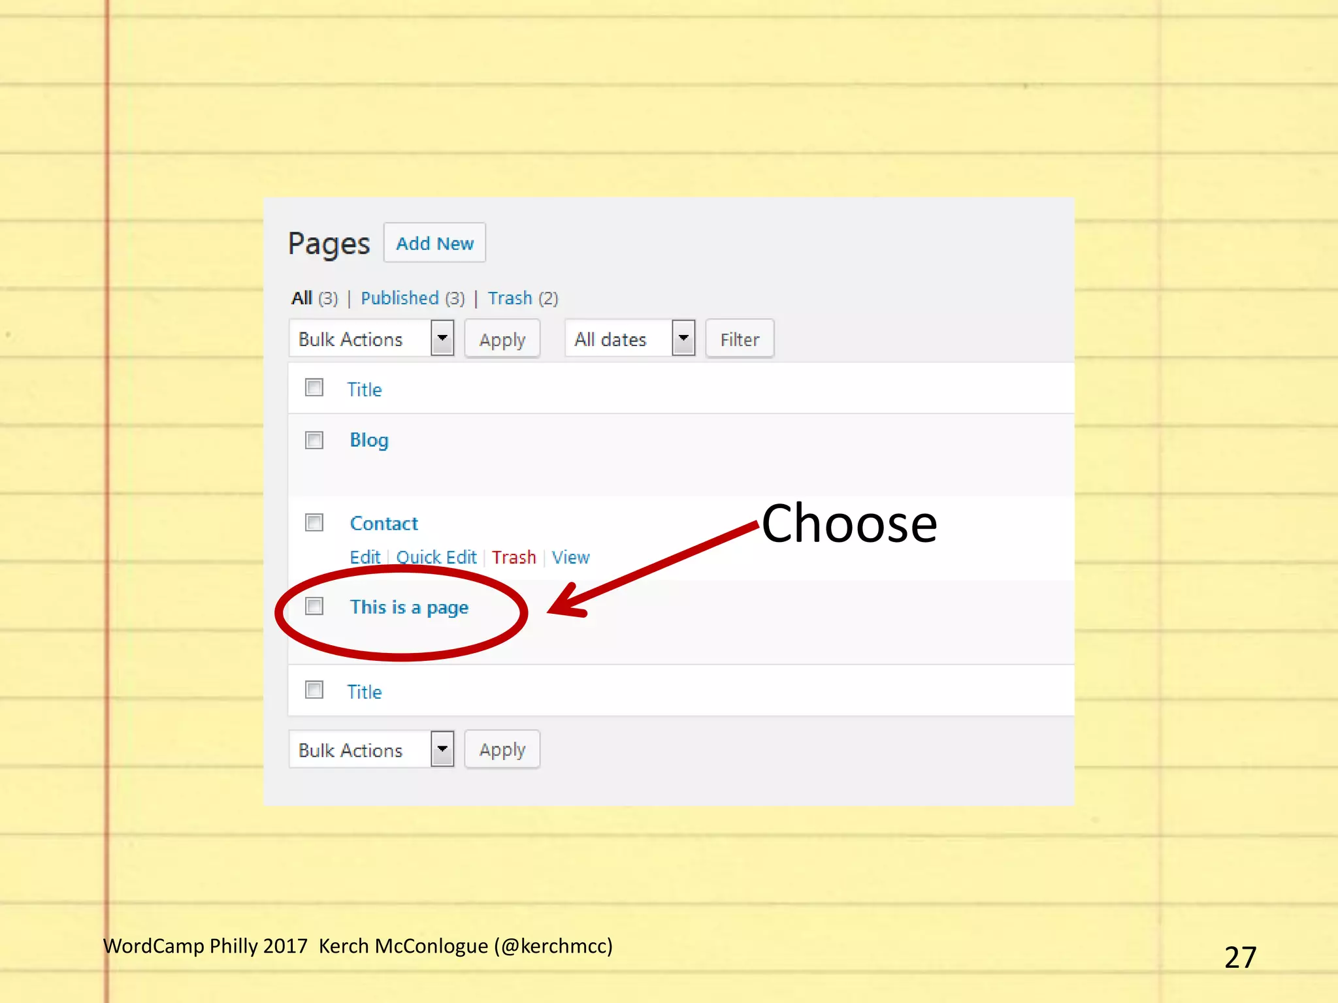1338x1003 pixels.
Task: View the Contact page
Action: (570, 558)
